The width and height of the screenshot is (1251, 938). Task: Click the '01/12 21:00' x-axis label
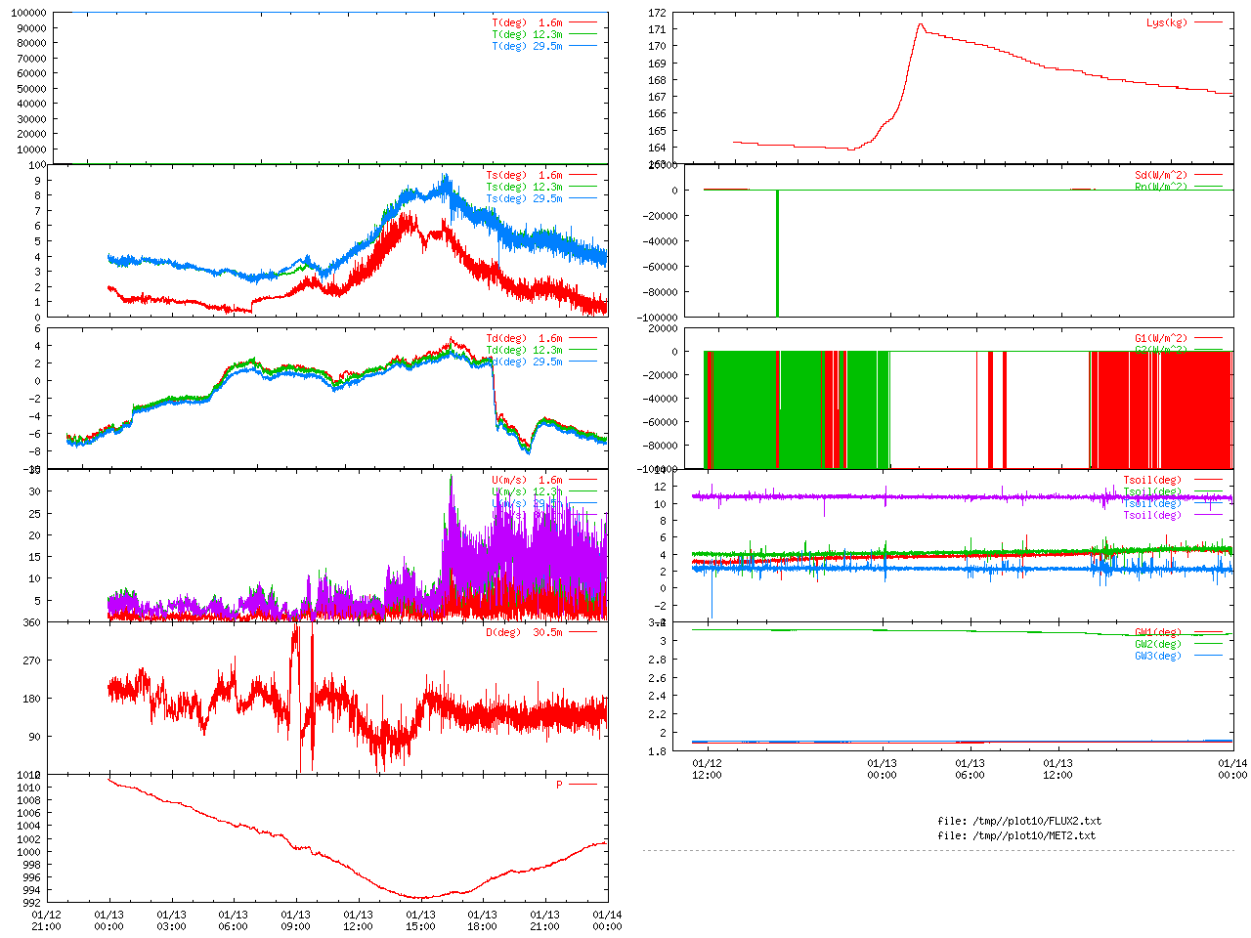[46, 920]
